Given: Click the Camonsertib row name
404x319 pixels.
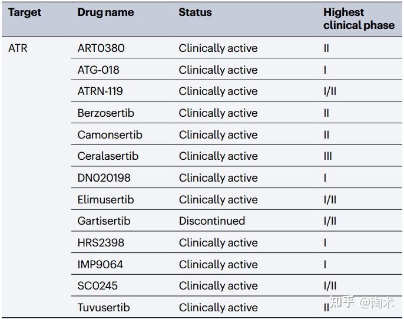Looking at the screenshot, I should (x=110, y=134).
